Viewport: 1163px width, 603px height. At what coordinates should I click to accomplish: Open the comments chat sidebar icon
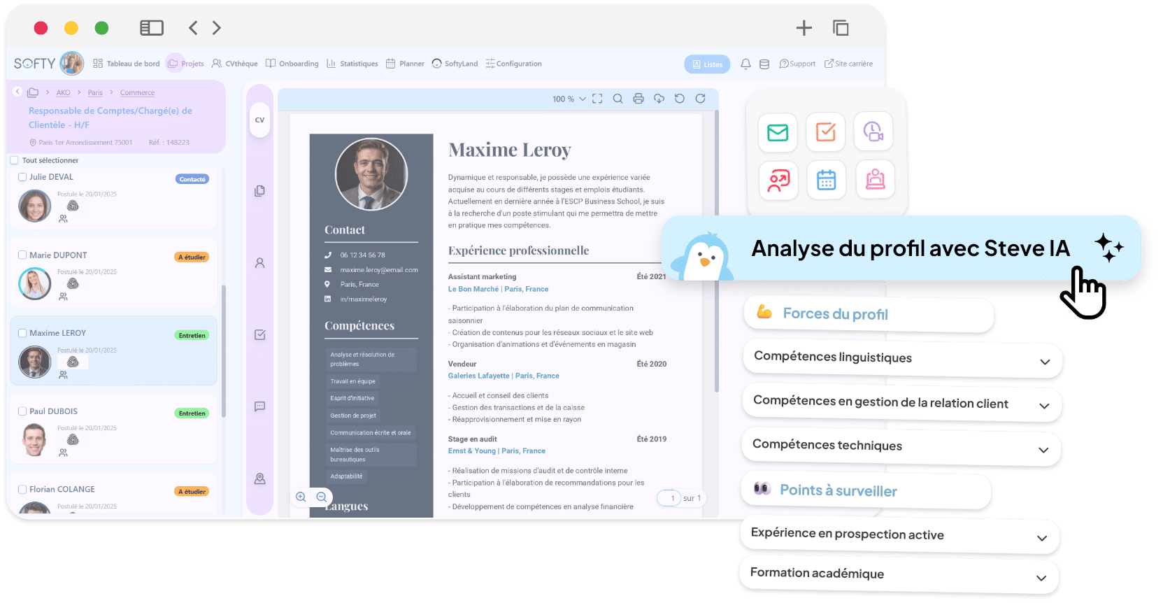259,406
